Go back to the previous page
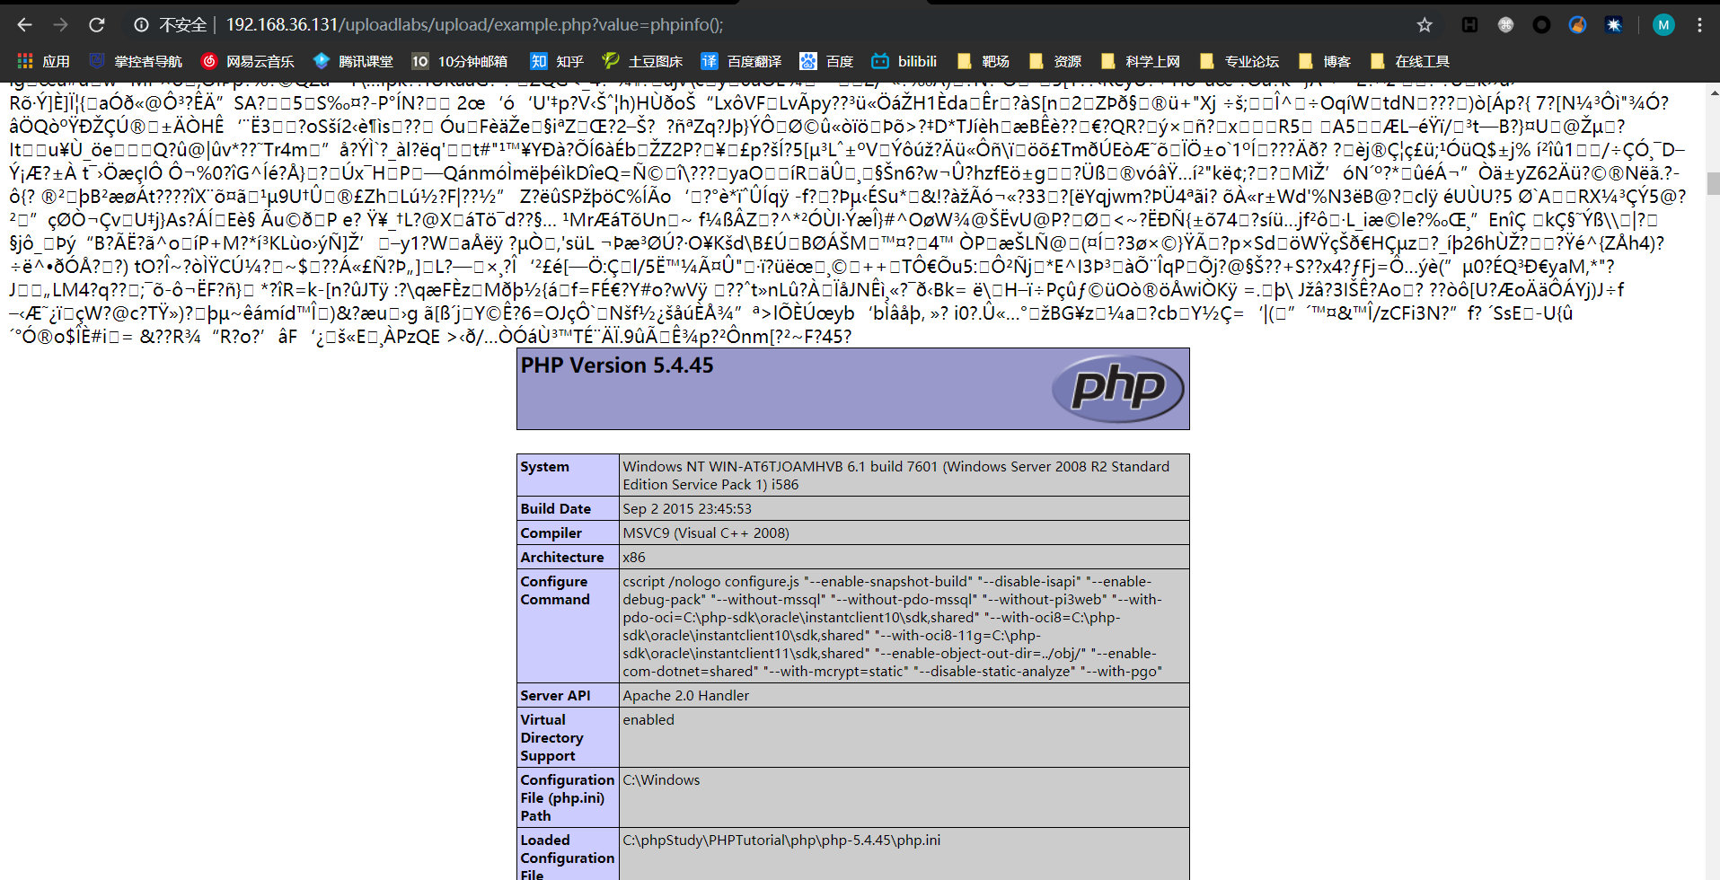The width and height of the screenshot is (1720, 880). click(25, 25)
